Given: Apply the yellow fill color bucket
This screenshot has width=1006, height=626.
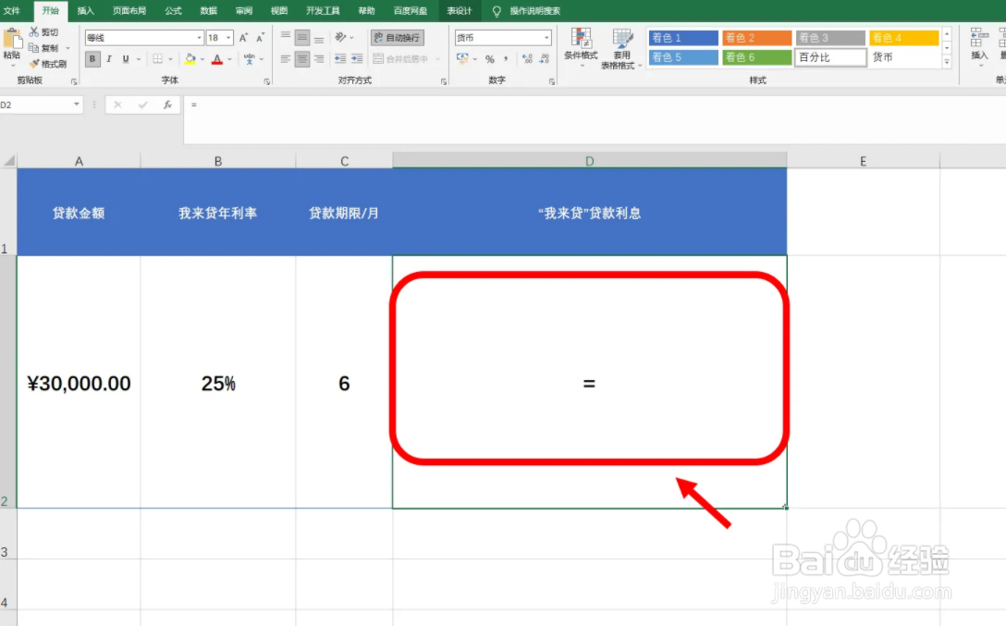Looking at the screenshot, I should [190, 59].
